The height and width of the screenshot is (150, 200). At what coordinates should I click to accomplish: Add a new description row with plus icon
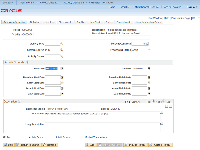[167, 106]
